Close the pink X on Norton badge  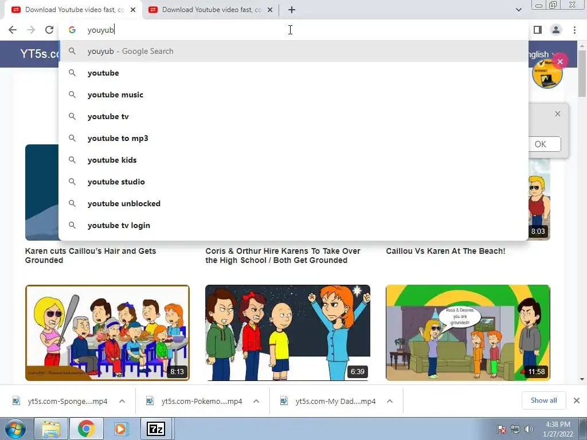[560, 61]
